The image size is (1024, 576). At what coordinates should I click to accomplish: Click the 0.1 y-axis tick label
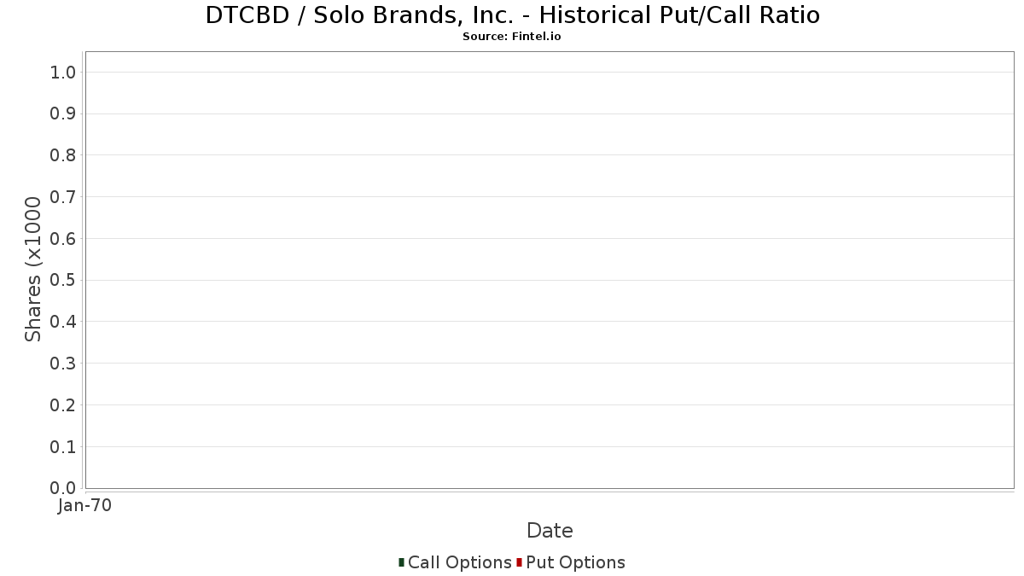pos(64,447)
